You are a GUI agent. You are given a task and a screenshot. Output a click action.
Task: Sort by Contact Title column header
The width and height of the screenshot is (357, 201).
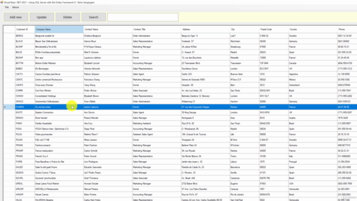point(157,30)
